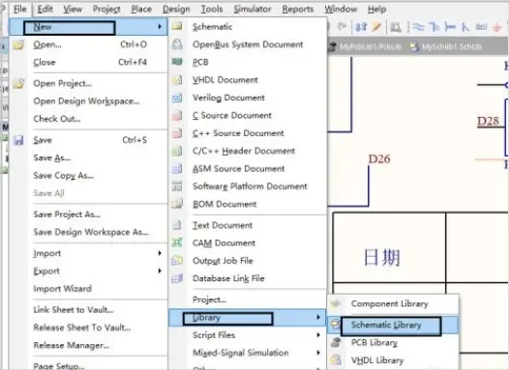The height and width of the screenshot is (370, 509).
Task: Click the Software Platform Document icon
Action: point(177,186)
